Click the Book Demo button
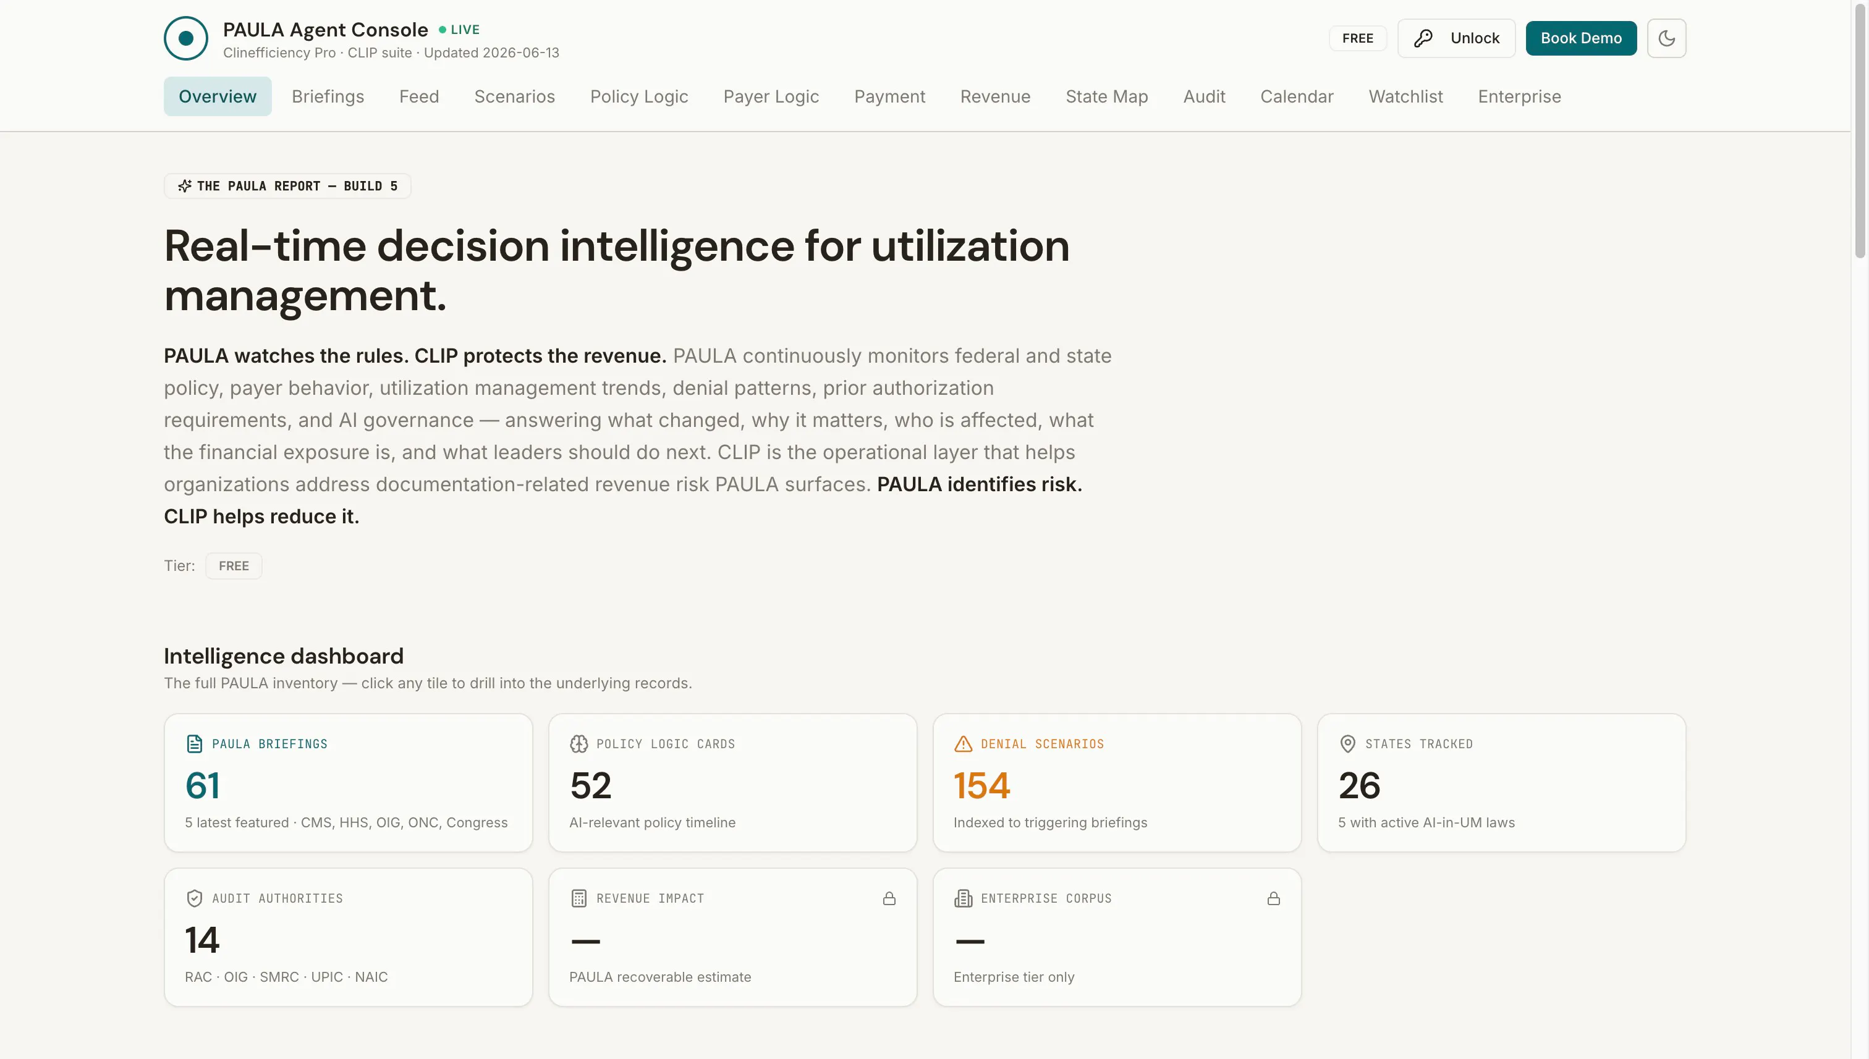This screenshot has height=1059, width=1869. (1581, 38)
